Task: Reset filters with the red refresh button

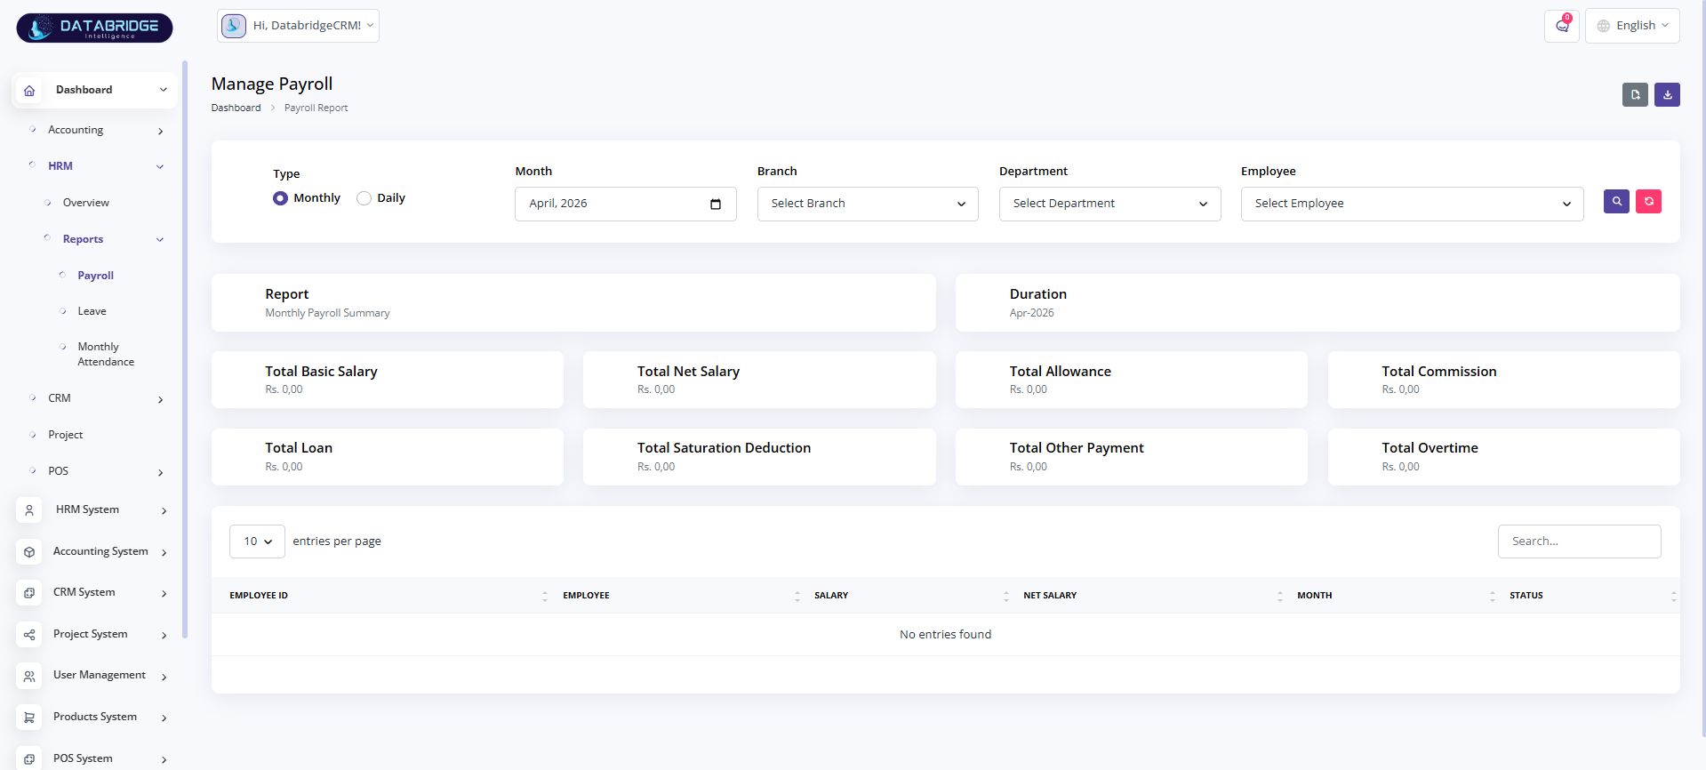Action: pos(1648,202)
